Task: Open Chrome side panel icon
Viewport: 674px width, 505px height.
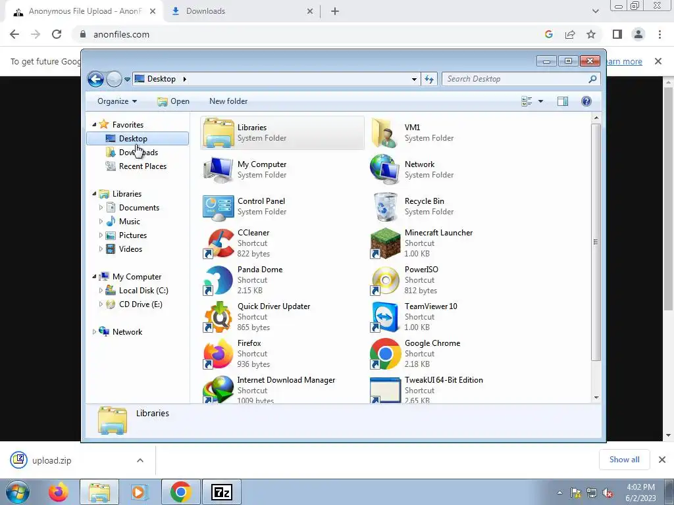Action: pyautogui.click(x=617, y=34)
